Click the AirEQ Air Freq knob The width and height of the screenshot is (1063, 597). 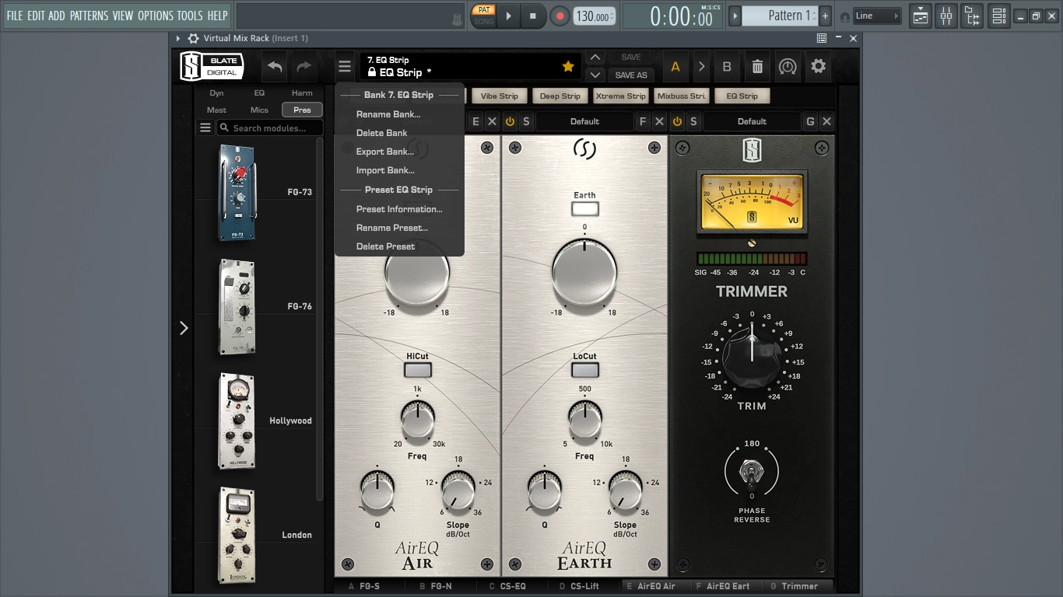417,420
